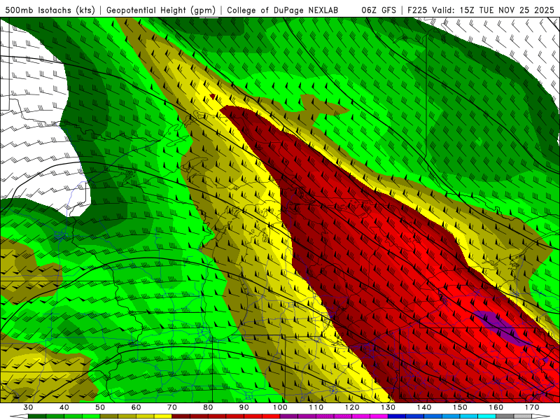Click the '500mb Isotachs (kts)' title text
This screenshot has width=560, height=420.
49,10
